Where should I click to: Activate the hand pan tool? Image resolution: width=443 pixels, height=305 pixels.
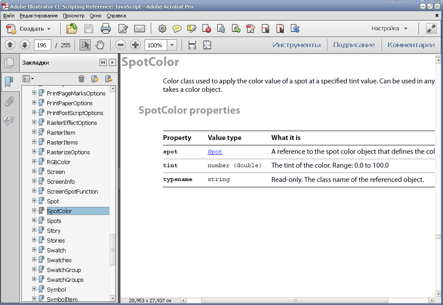(x=100, y=45)
